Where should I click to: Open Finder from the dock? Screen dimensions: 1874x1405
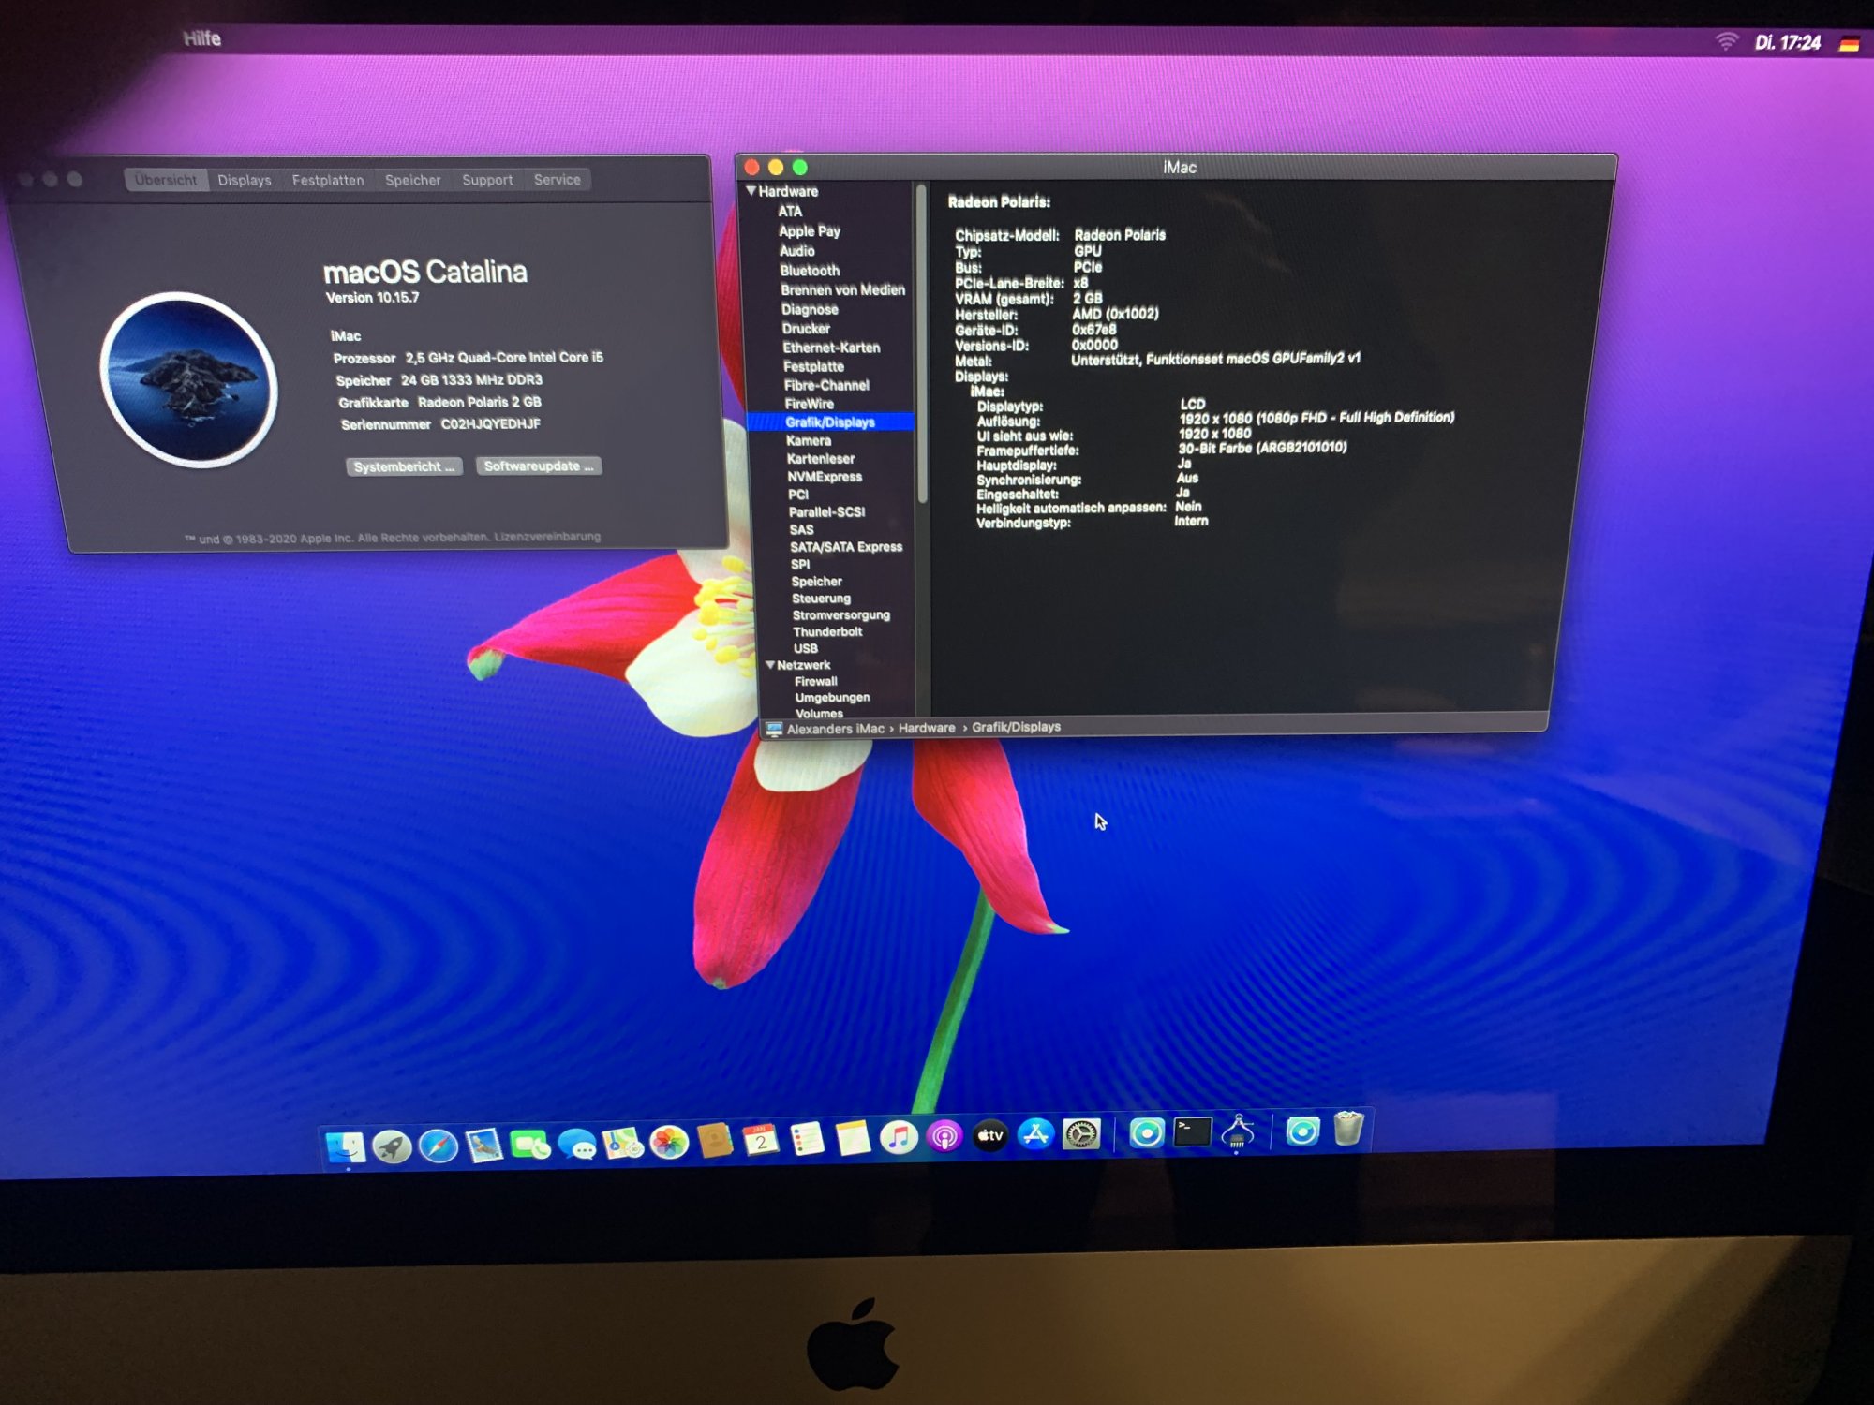click(346, 1146)
